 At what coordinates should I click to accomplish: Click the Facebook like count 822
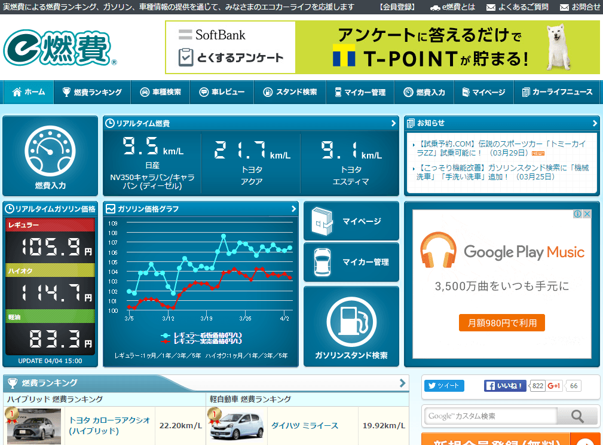(538, 386)
